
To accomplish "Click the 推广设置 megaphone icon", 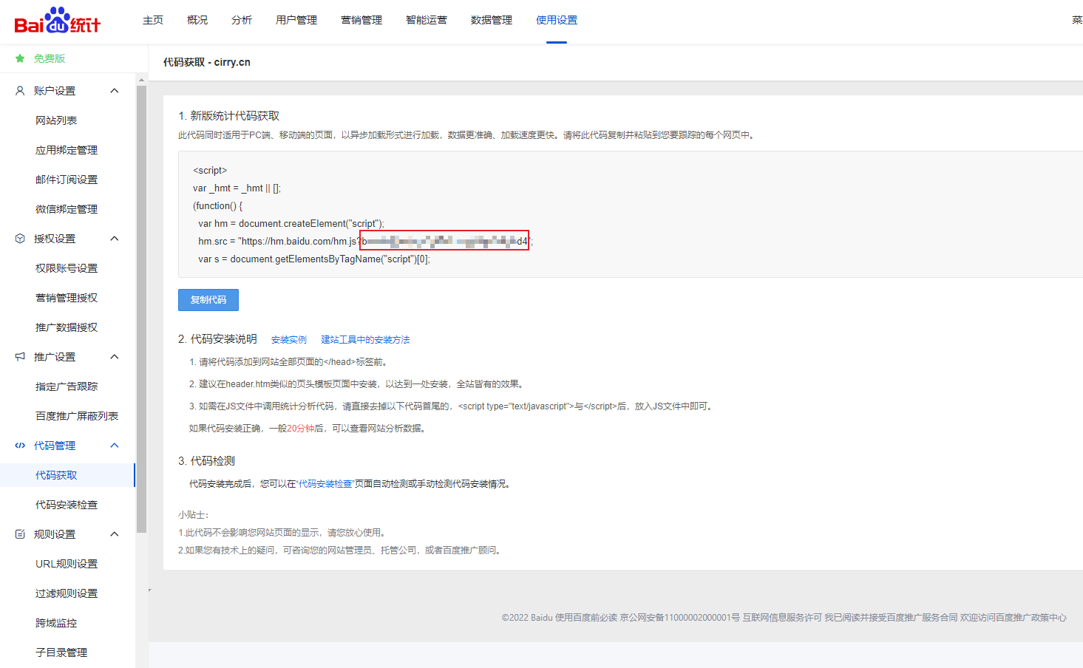I will coord(20,357).
